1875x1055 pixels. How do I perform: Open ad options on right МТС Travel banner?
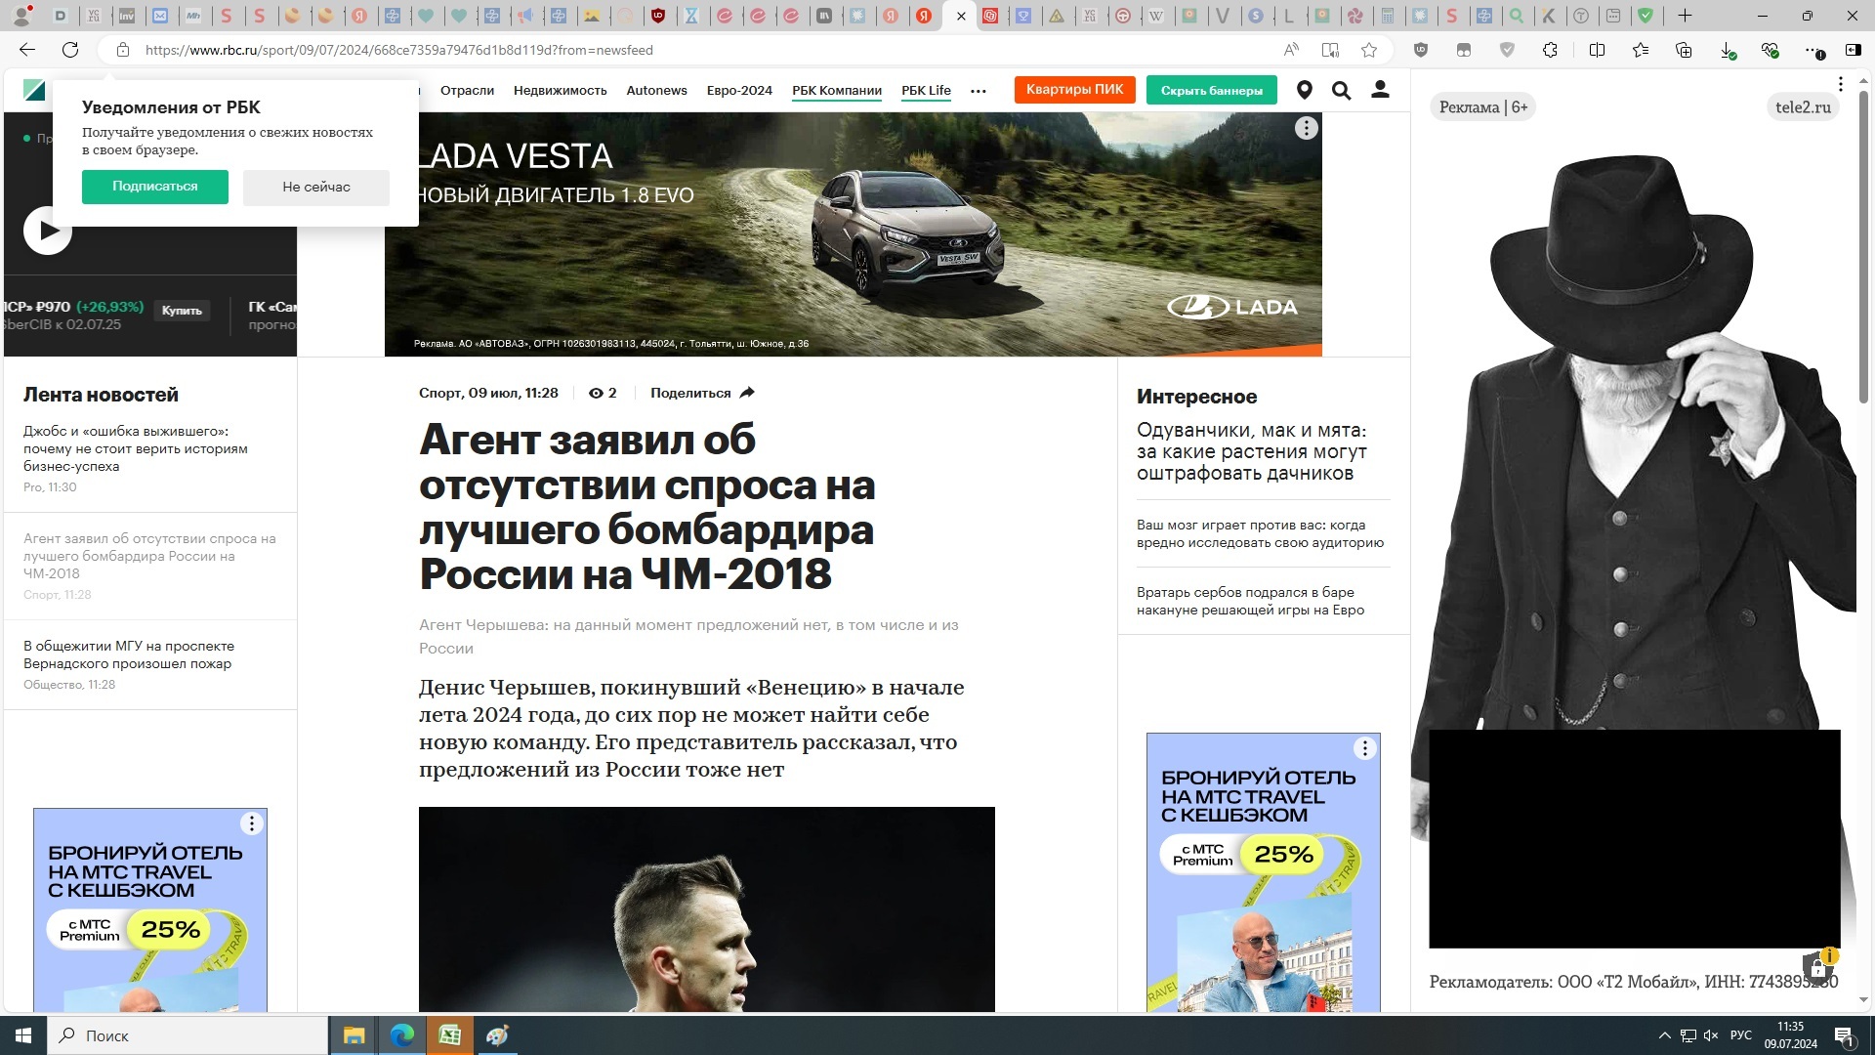[1364, 749]
